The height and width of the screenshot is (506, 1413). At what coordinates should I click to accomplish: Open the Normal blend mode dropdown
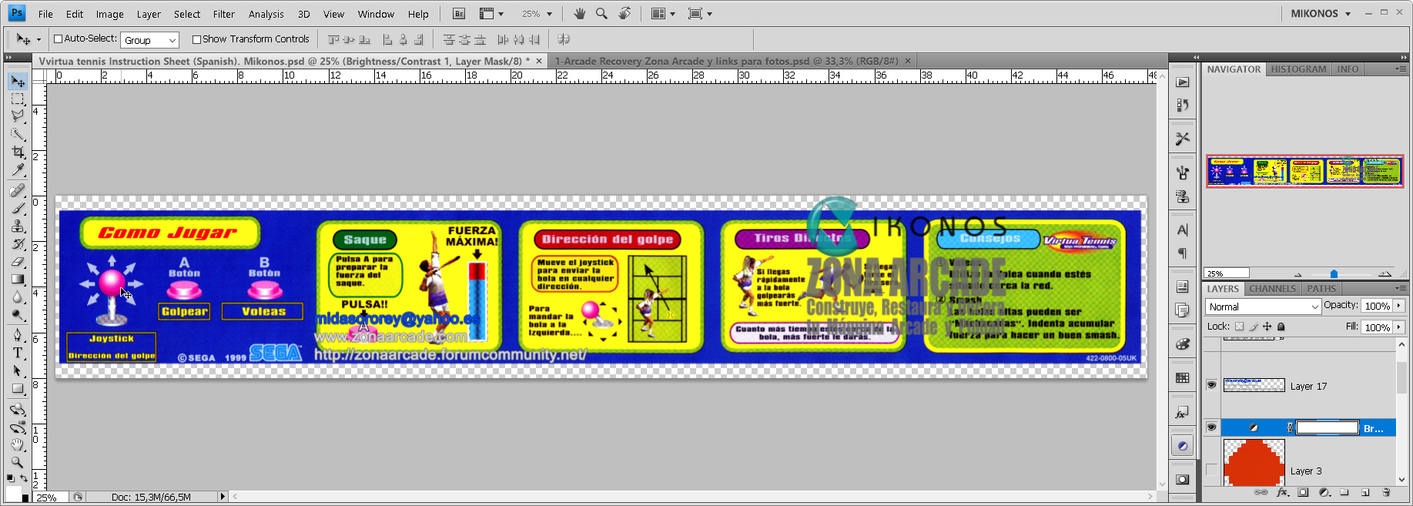pos(1263,307)
